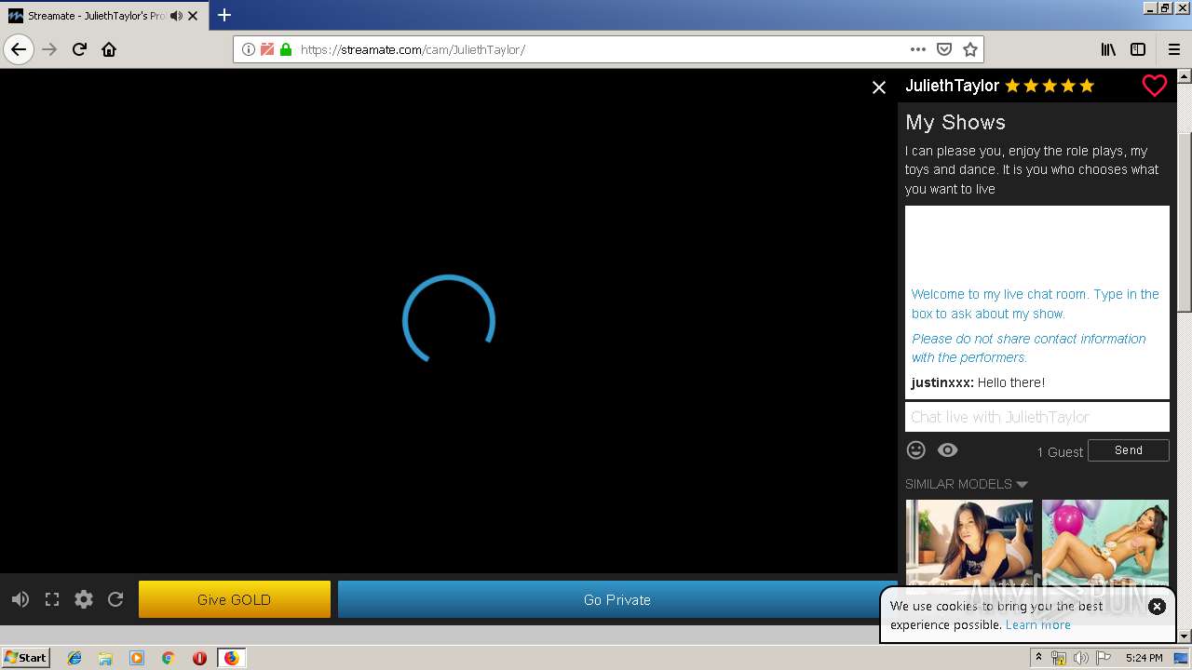Open the Firefox Library icon
This screenshot has height=670, width=1192.
(x=1108, y=49)
